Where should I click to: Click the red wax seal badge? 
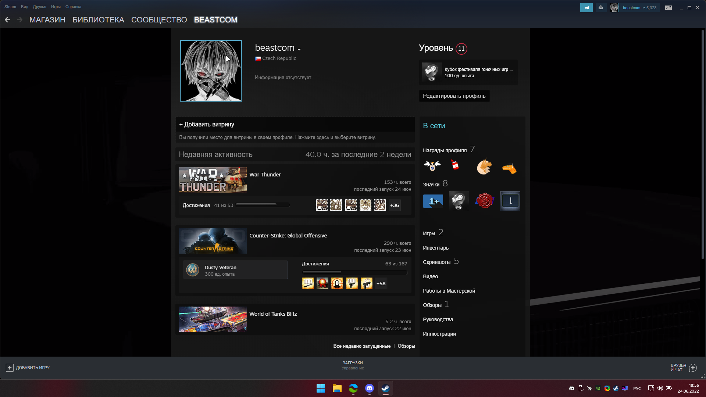[484, 201]
